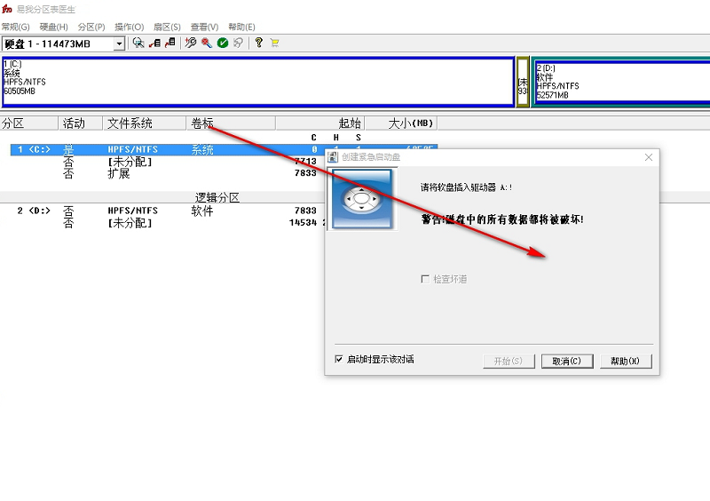Click the 分区 column header

pos(29,123)
